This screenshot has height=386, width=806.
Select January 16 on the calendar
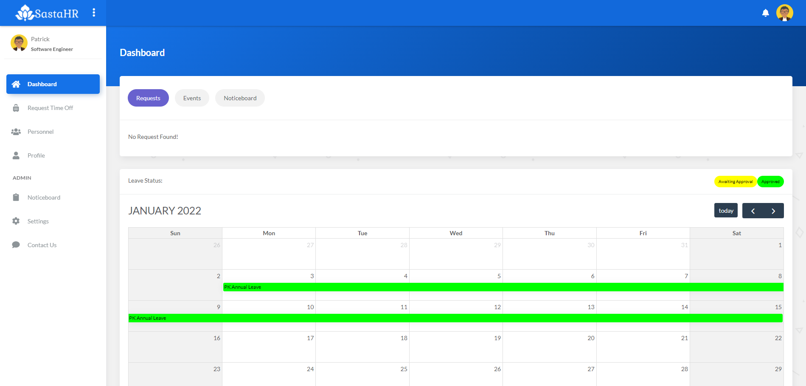pyautogui.click(x=175, y=347)
